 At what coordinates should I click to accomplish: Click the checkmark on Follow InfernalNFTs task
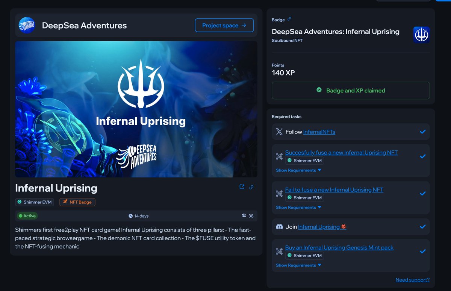[x=422, y=132]
